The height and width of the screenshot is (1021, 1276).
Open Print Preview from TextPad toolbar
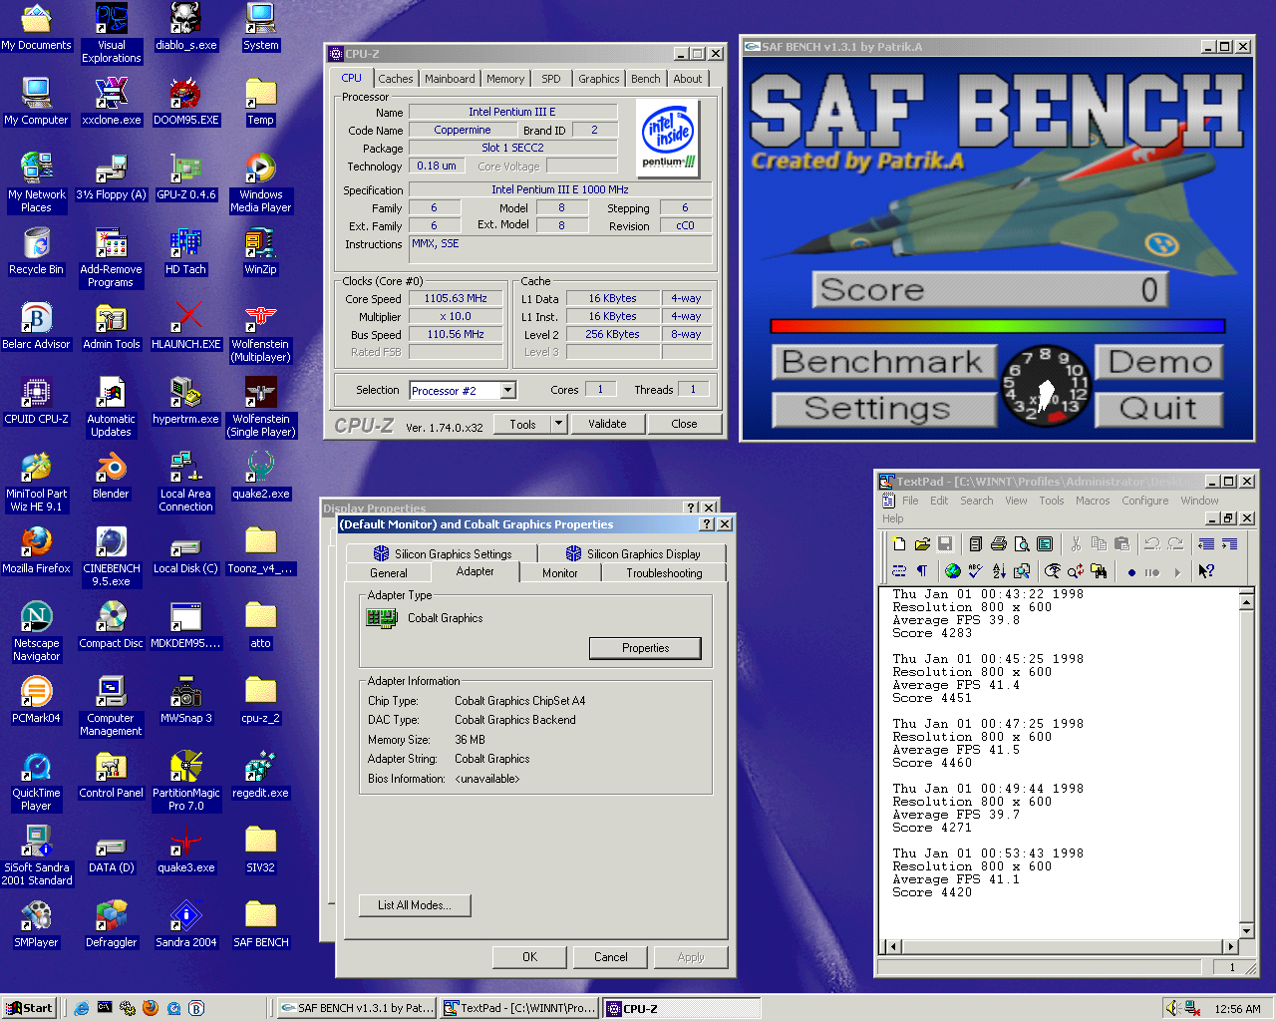click(1022, 544)
